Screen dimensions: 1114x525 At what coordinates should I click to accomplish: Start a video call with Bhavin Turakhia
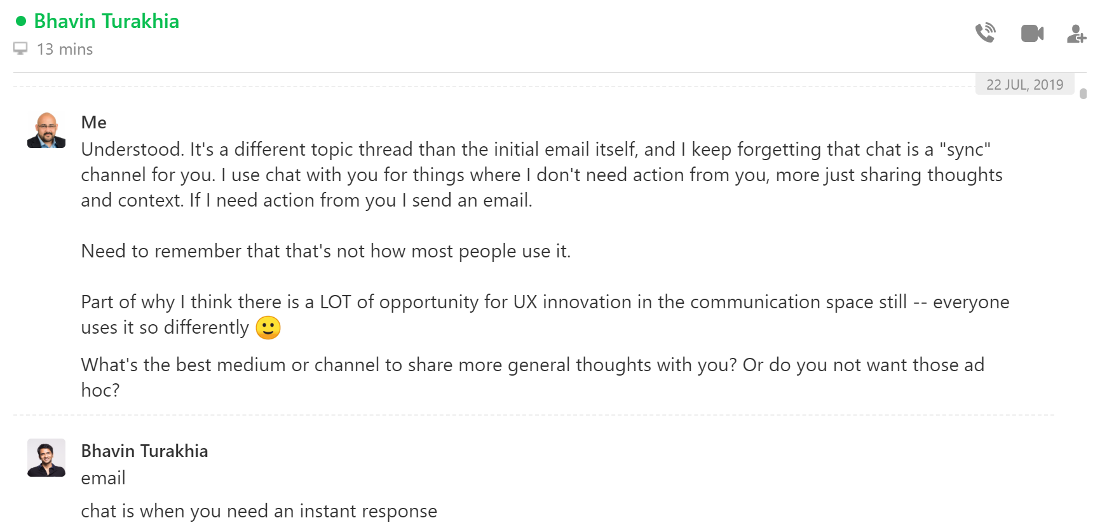point(1031,32)
